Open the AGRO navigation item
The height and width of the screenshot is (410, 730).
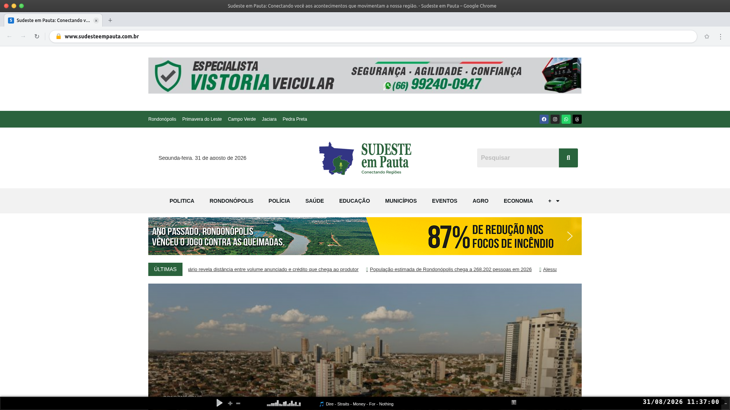(x=481, y=201)
